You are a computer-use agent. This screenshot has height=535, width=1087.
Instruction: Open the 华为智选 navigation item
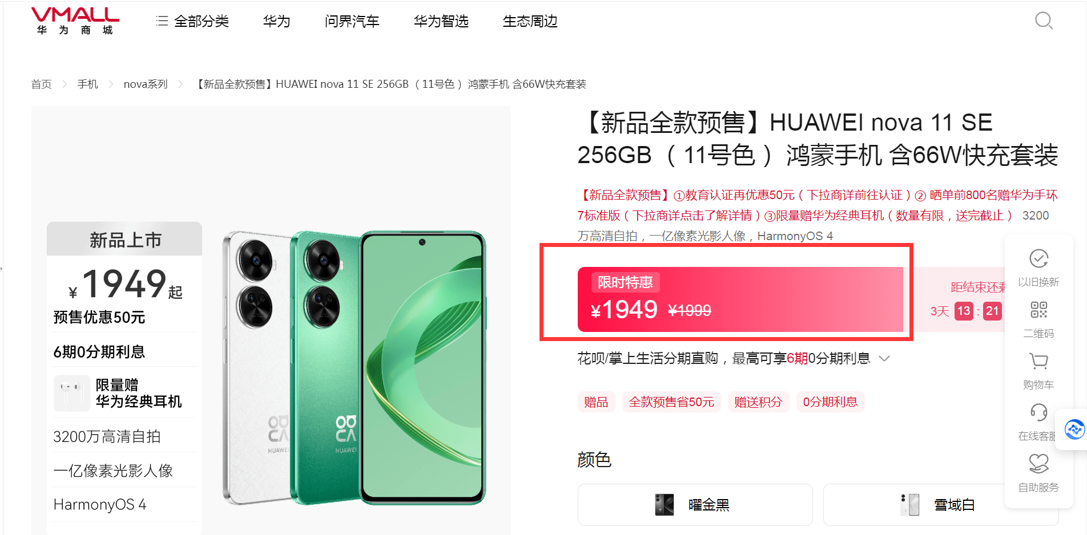click(441, 21)
